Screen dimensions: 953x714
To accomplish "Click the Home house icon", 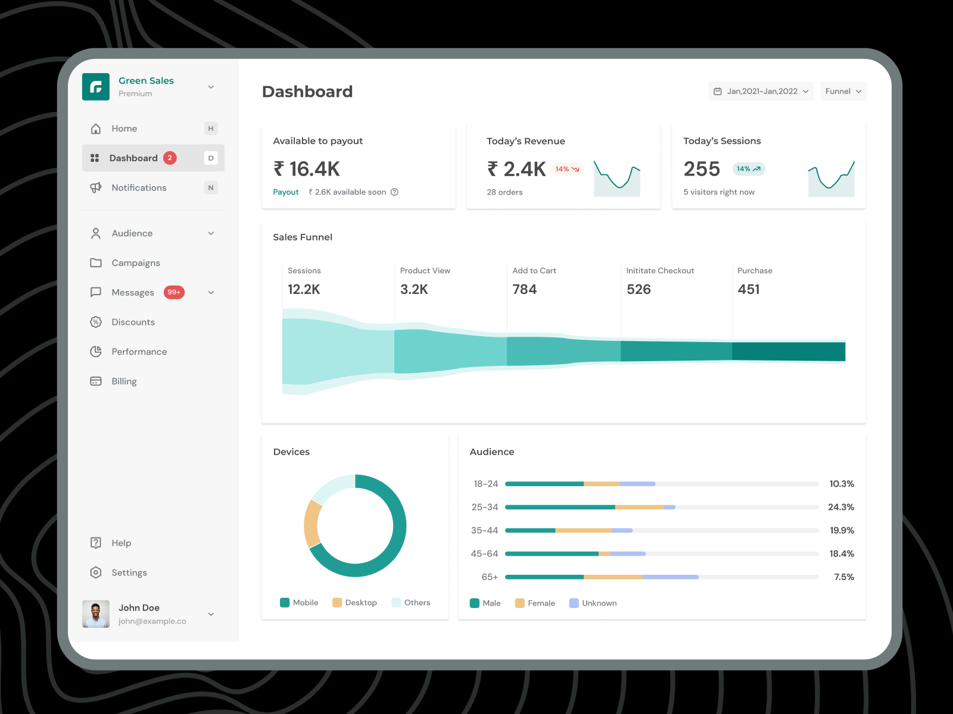I will 96,129.
